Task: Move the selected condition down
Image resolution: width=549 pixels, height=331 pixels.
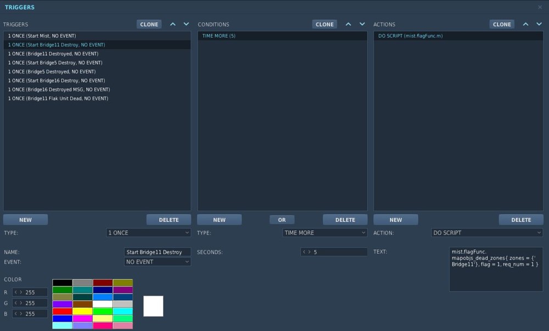Action: point(362,24)
